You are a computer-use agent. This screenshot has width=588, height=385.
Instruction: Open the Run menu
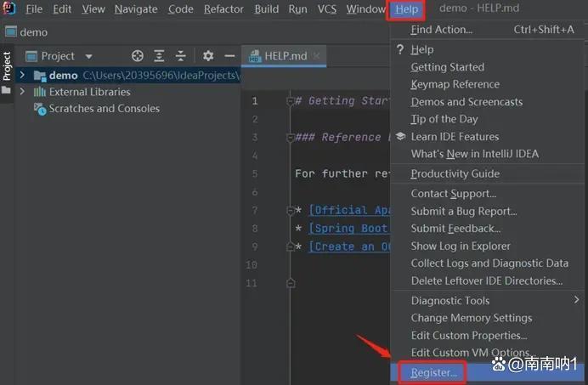pos(297,8)
